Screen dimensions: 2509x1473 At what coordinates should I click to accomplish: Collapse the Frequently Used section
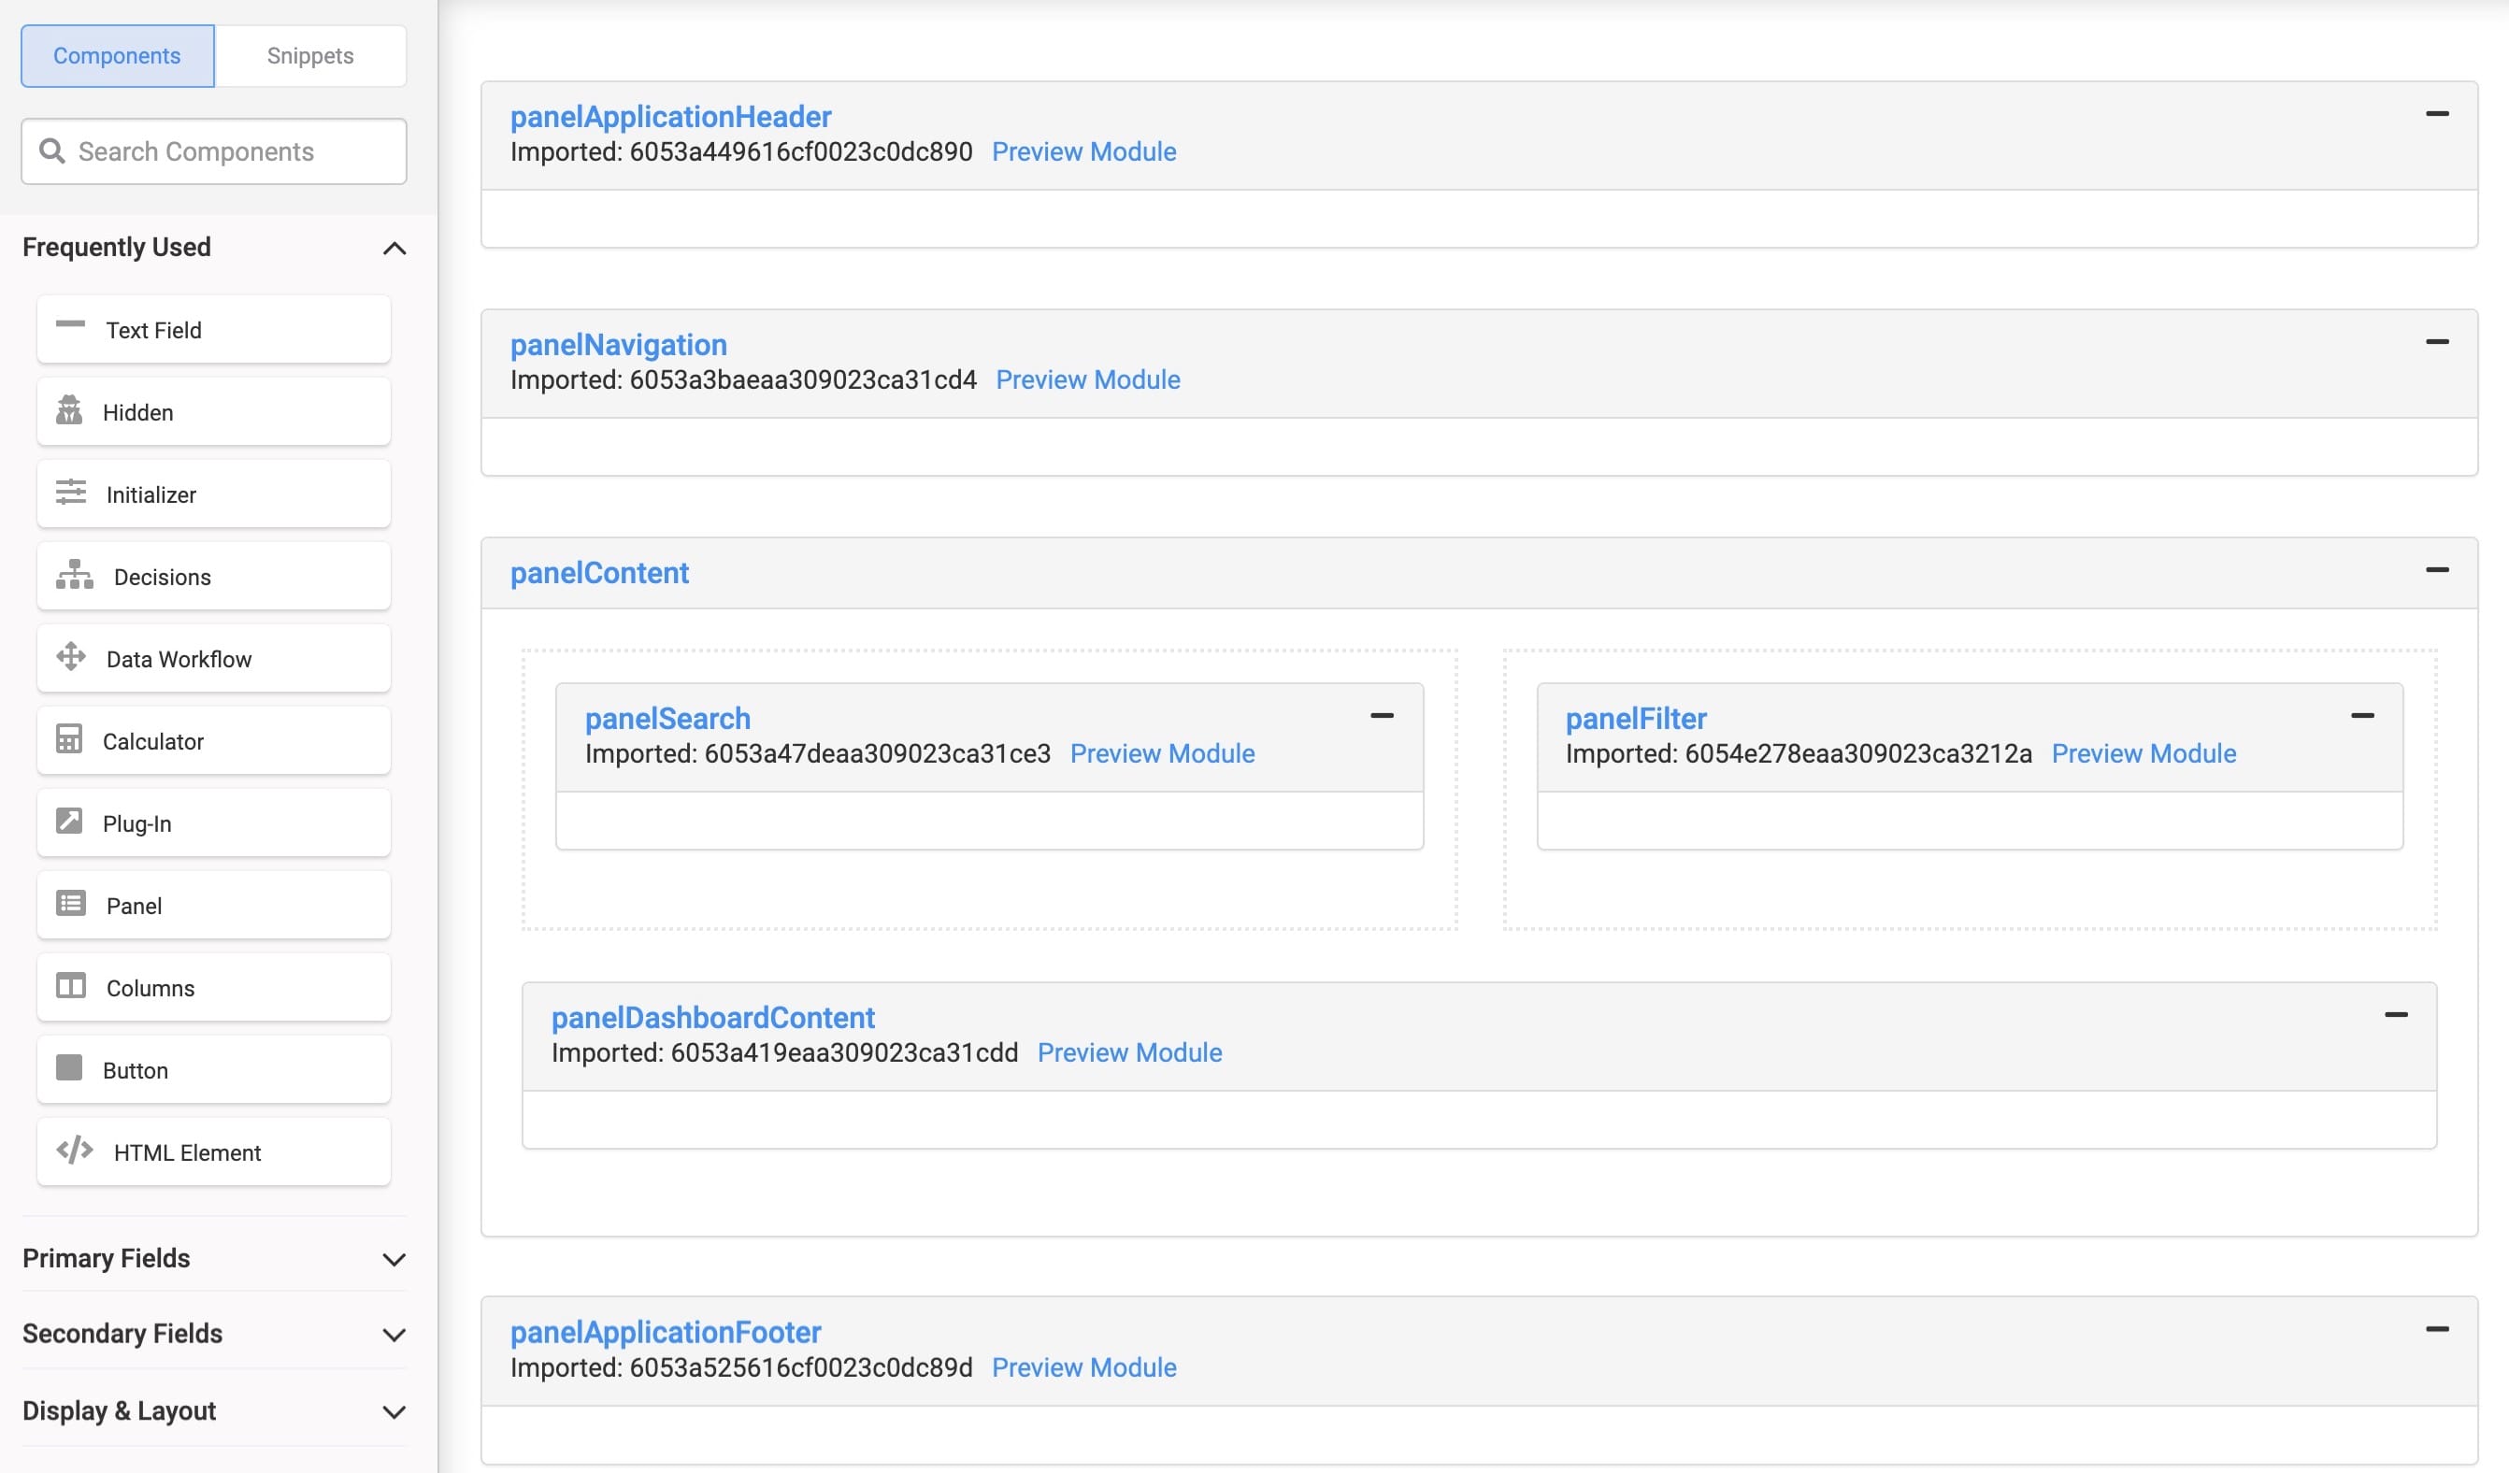click(x=394, y=248)
